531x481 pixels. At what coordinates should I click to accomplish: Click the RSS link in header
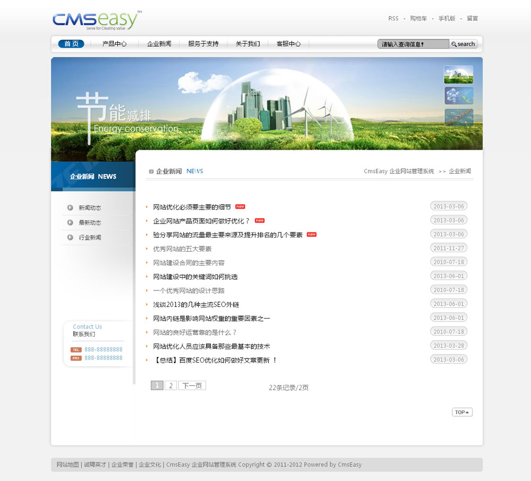pyautogui.click(x=393, y=18)
